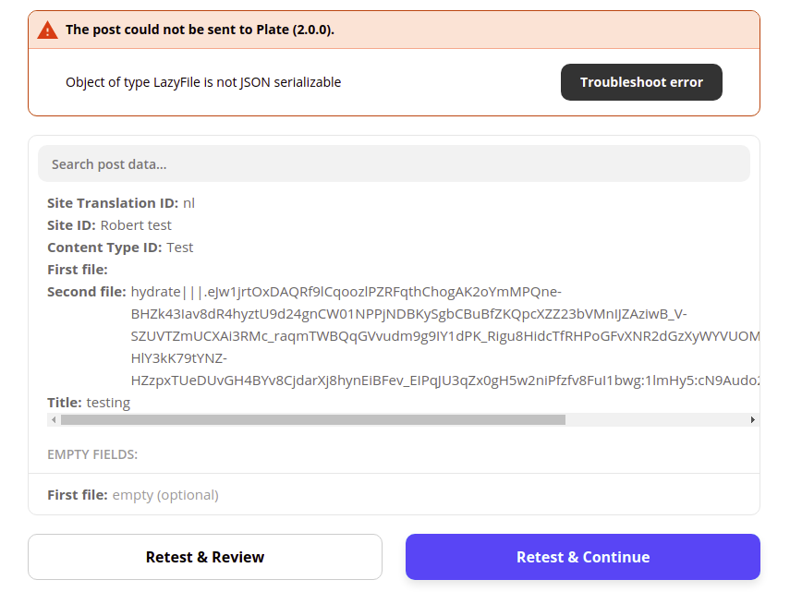Click the Troubleshoot error button
Image resolution: width=790 pixels, height=604 pixels.
[641, 82]
